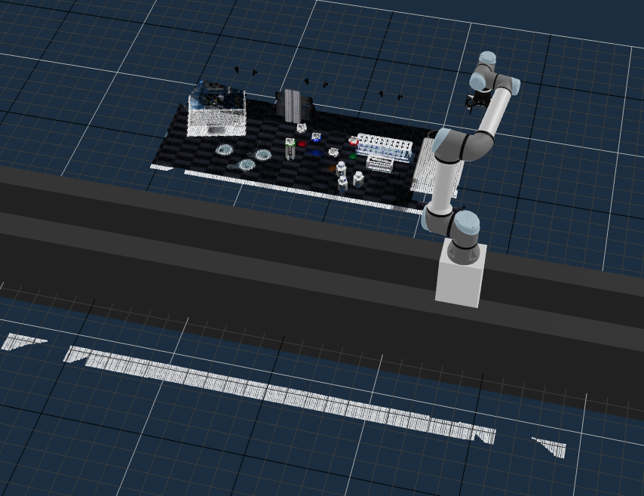644x496 pixels.
Task: Select the dark gray upright equipment block
Action: 290,104
